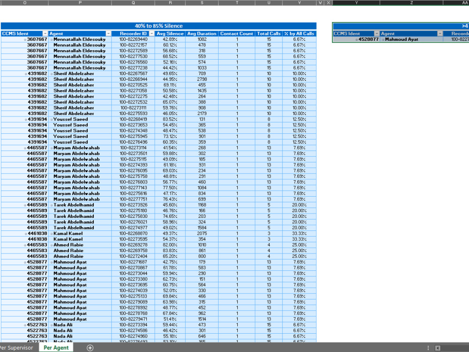Collapse the 4465583 CCMS Ident group
The image size is (469, 352).
(25, 245)
